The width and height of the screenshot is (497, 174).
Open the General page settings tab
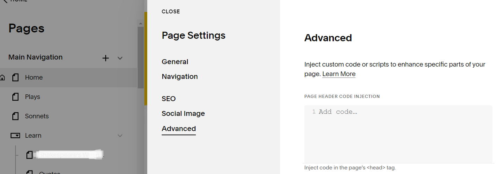[x=175, y=62]
